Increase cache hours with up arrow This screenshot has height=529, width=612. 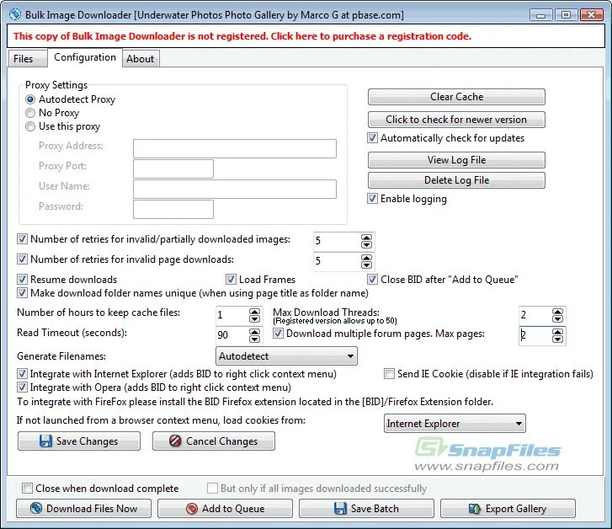pos(254,312)
